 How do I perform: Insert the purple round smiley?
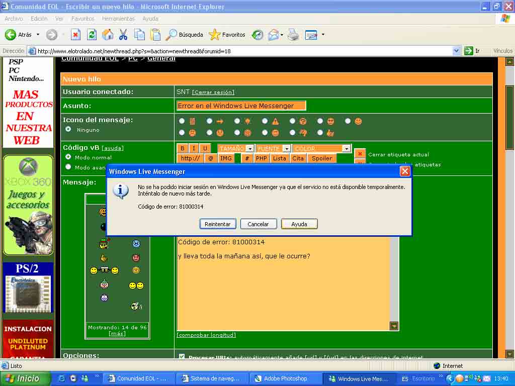[x=104, y=298]
